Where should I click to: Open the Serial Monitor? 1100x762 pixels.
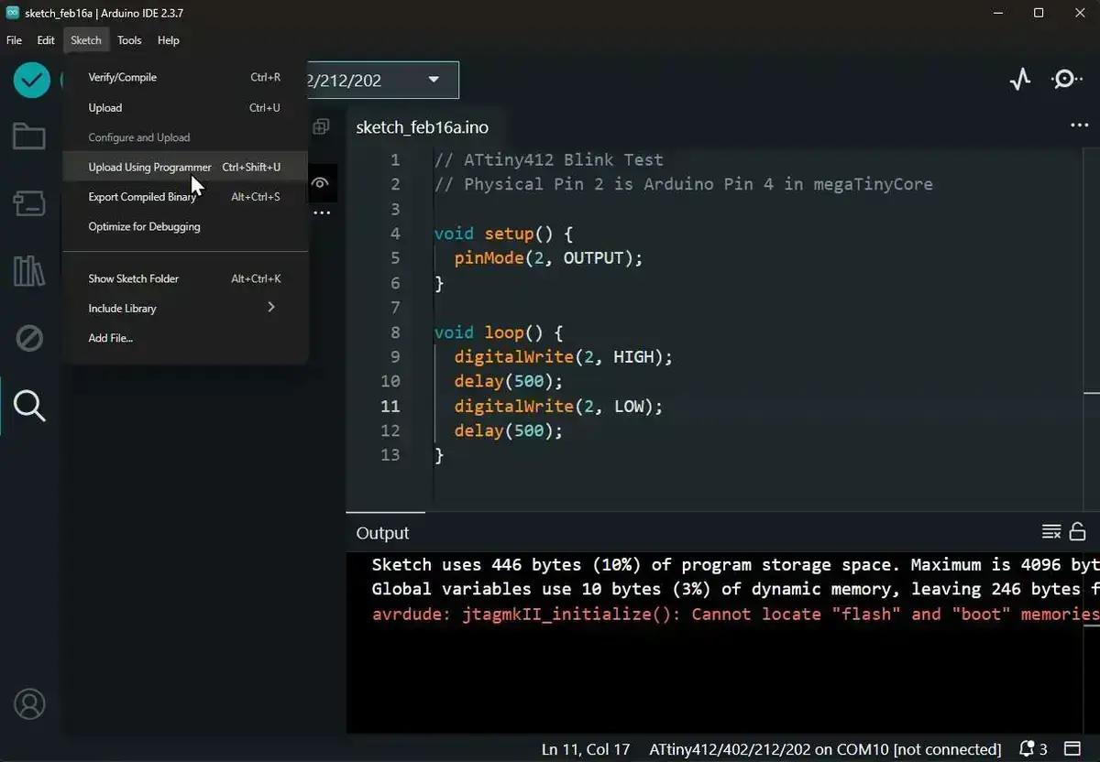point(1065,80)
